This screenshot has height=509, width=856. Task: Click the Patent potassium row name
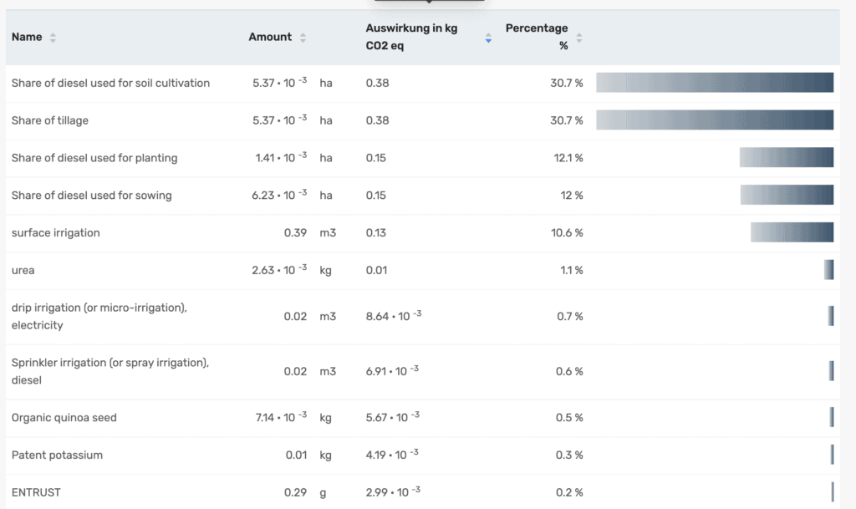click(57, 455)
